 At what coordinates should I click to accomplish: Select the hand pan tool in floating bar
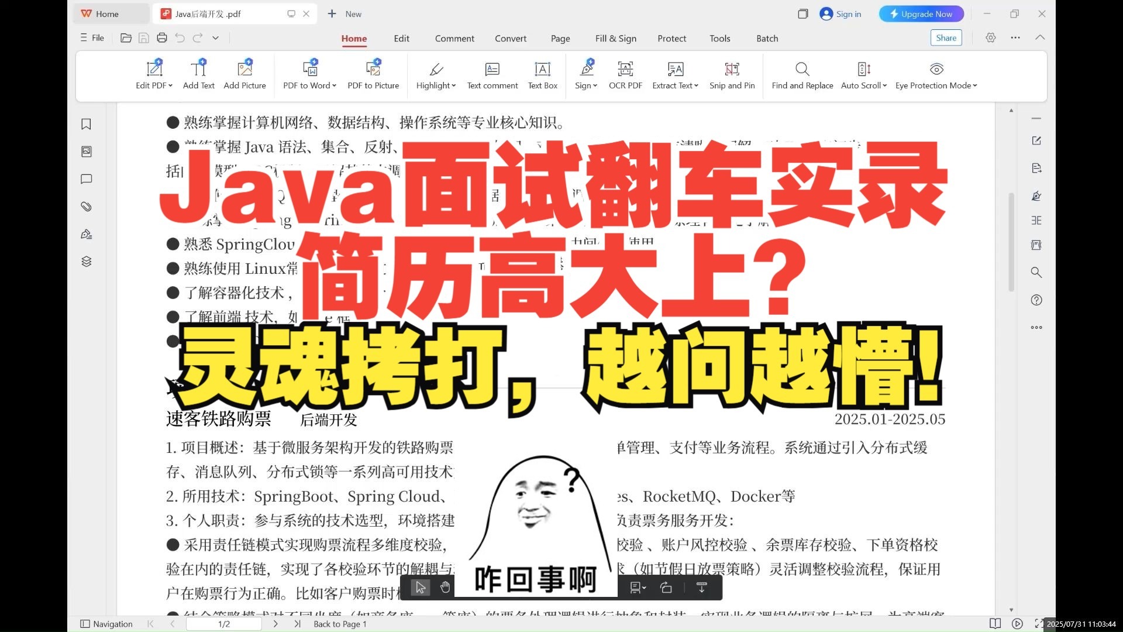coord(445,588)
